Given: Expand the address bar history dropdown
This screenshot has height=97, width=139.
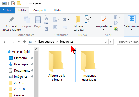Looking at the screenshot, I should pyautogui.click(x=106, y=42).
